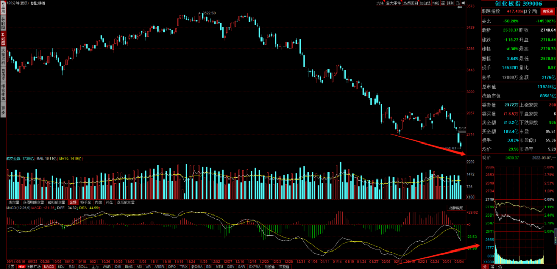Viewport: 557px width, 269px height.
Task: Open the 应用 sidebar tab
Action: [x=3, y=7]
